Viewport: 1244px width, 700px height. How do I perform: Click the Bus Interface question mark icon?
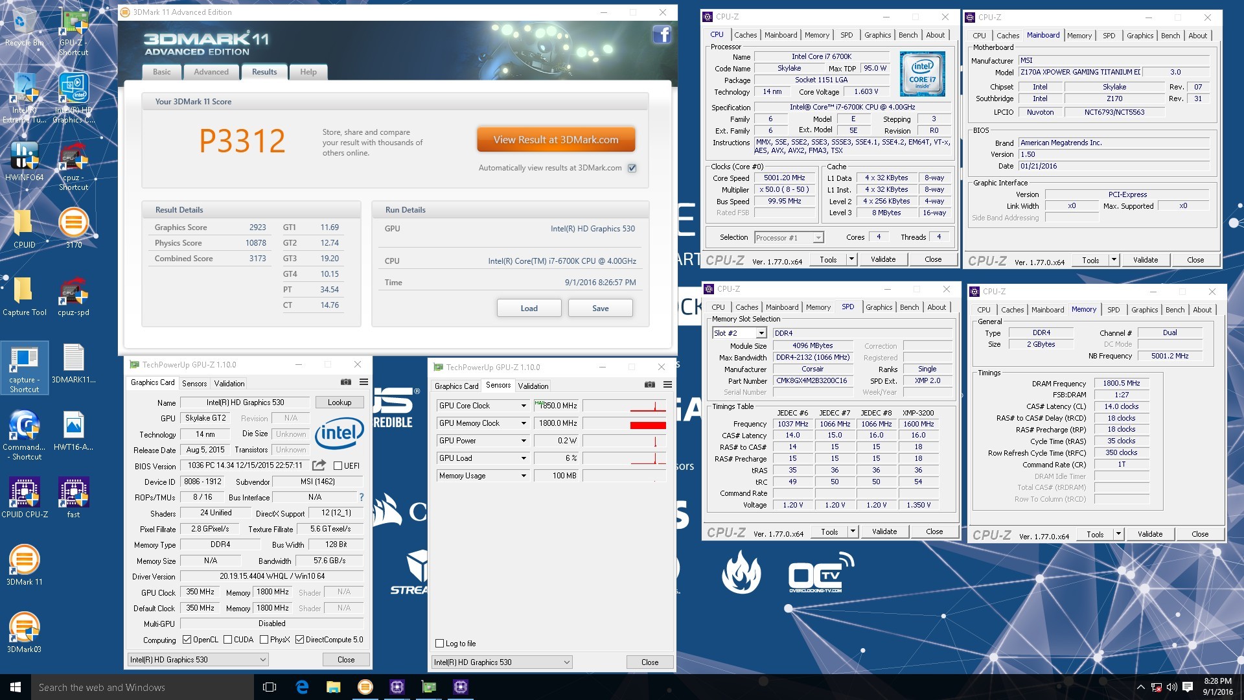(x=361, y=498)
